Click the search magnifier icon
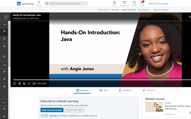Image resolution: width=191 pixels, height=119 pixels. coord(47,4)
